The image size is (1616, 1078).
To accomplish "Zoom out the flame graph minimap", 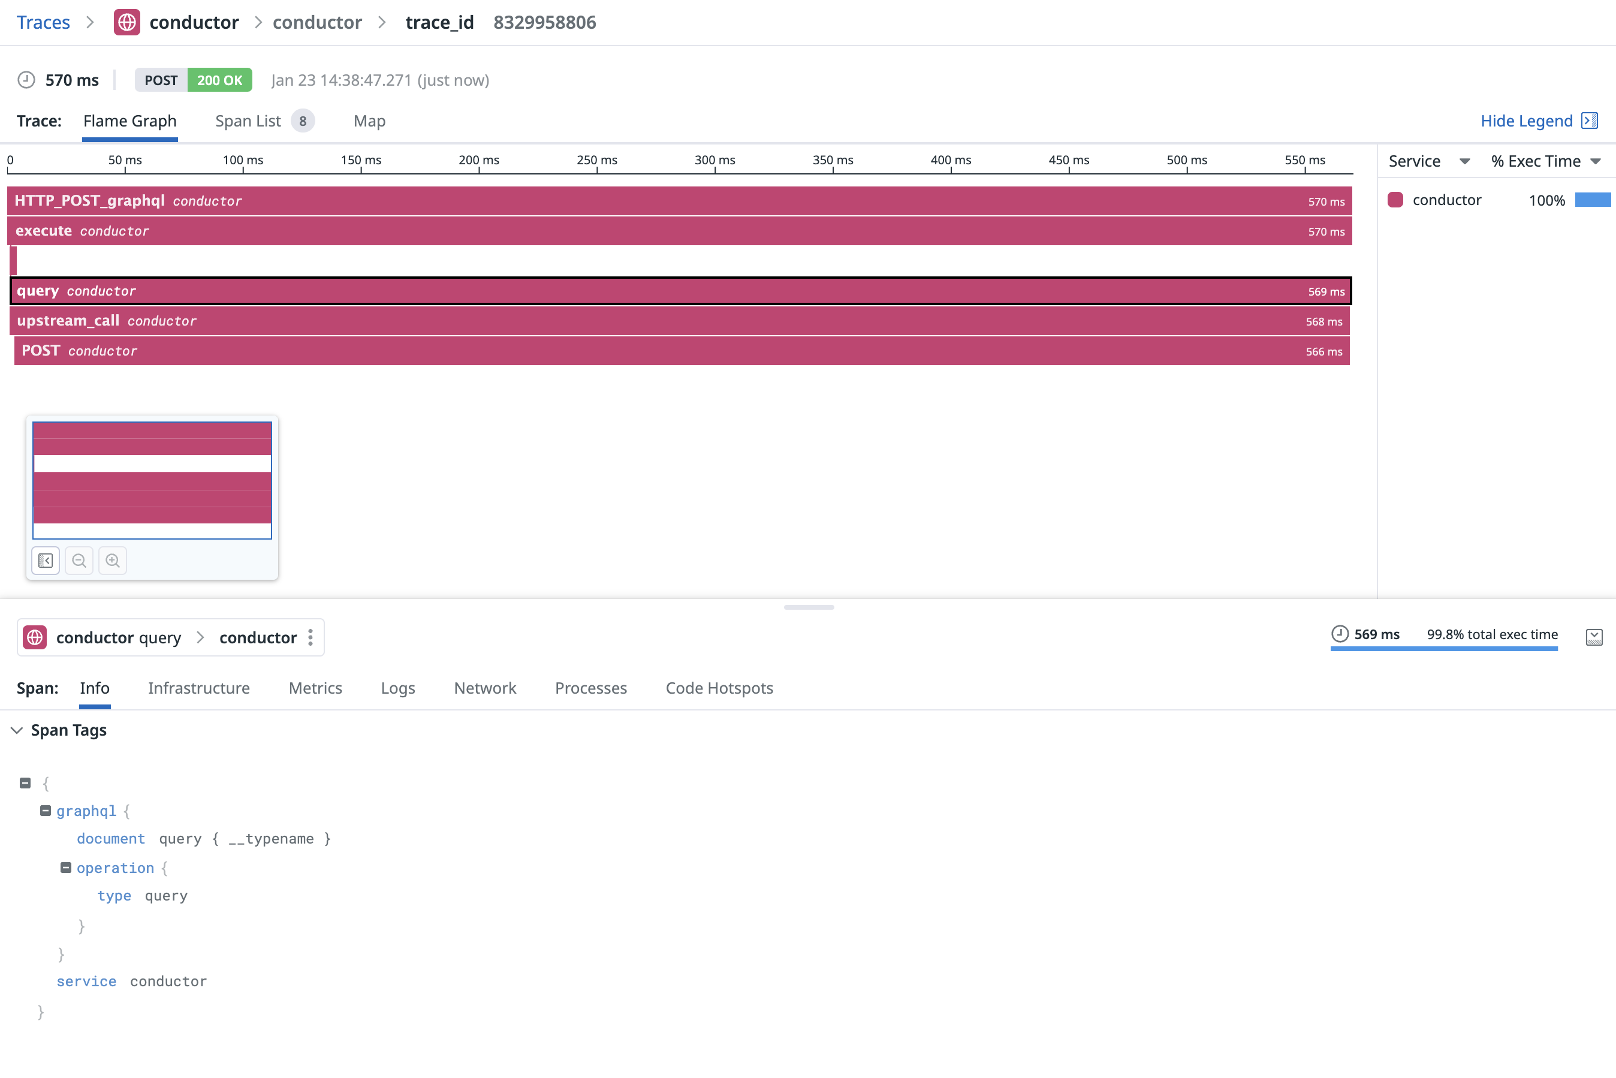I will [x=79, y=561].
